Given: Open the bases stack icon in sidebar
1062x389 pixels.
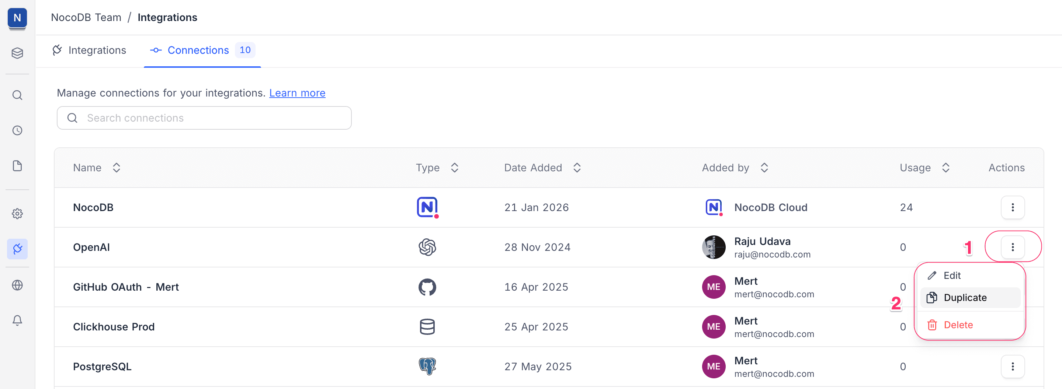Looking at the screenshot, I should [17, 53].
